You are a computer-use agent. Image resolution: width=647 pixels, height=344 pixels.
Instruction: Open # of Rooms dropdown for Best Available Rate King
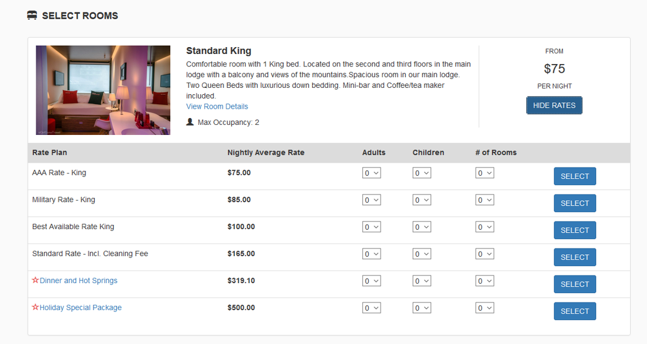(484, 227)
